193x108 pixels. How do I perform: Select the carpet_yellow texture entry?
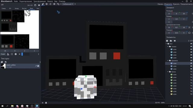coord(20,66)
